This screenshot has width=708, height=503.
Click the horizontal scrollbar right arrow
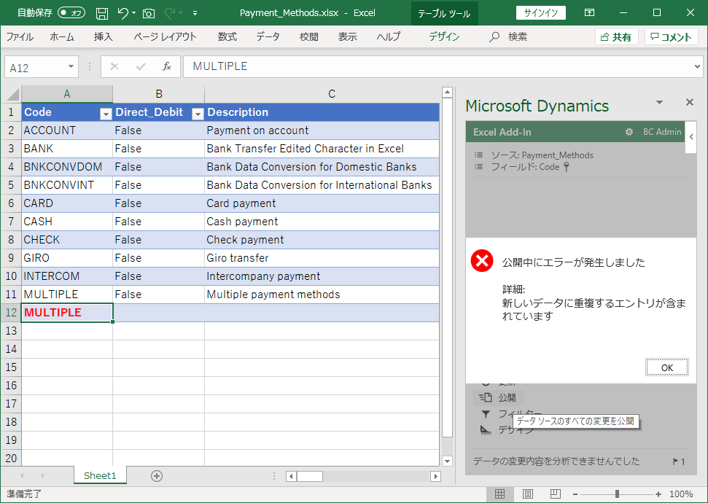pyautogui.click(x=436, y=476)
